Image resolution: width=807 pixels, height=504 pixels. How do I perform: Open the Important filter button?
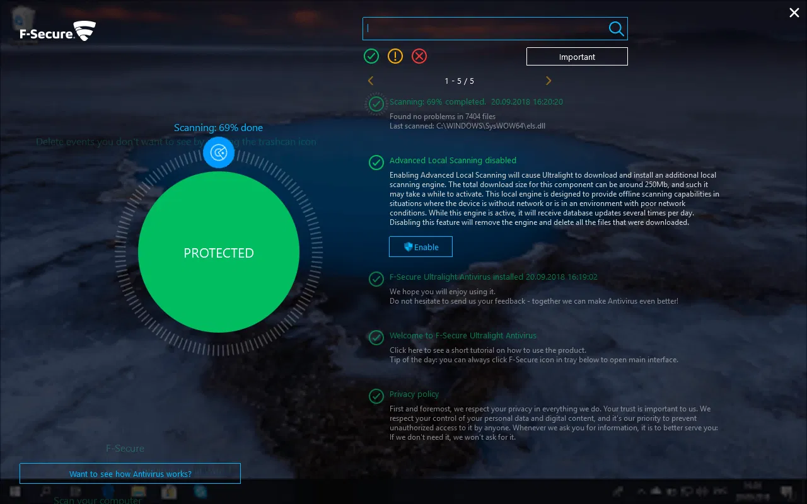577,57
